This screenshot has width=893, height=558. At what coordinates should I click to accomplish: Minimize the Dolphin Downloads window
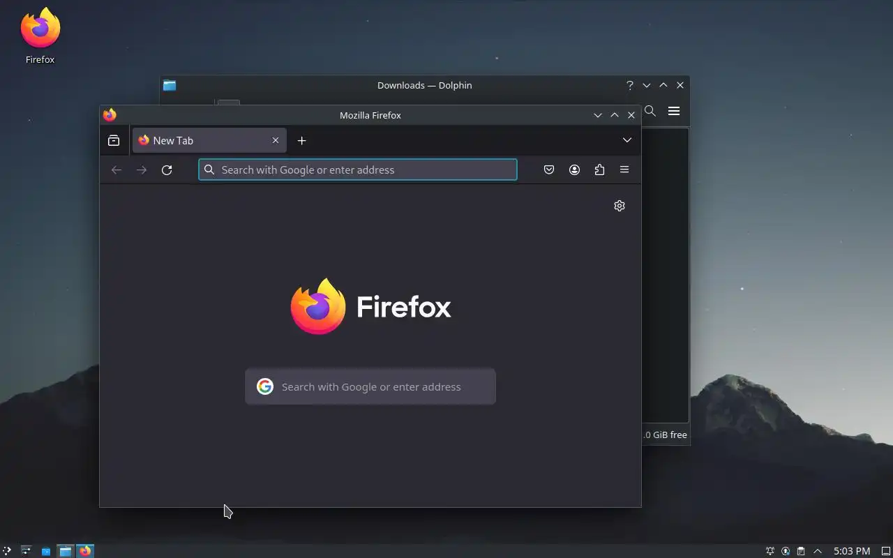click(x=647, y=85)
